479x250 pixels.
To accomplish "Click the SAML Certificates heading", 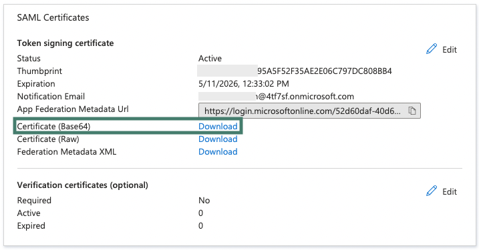I will tap(53, 18).
